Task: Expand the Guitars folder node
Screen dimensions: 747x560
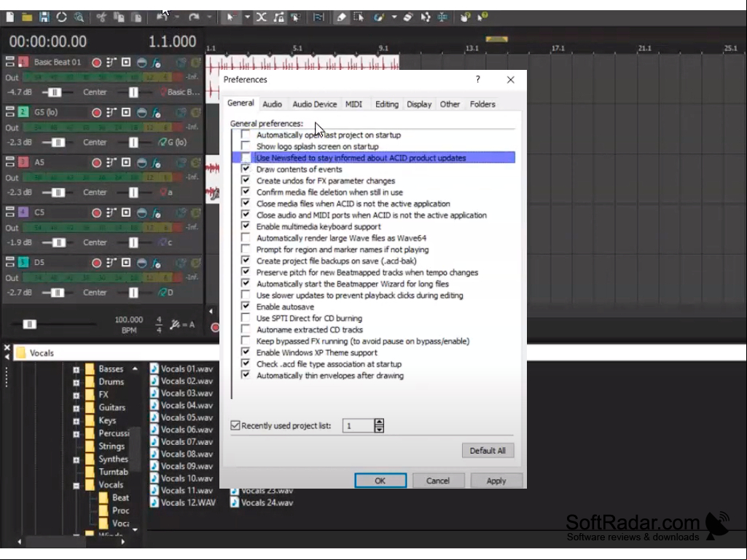Action: coord(77,408)
